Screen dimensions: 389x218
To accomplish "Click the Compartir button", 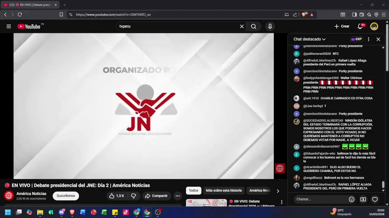I will click(156, 196).
